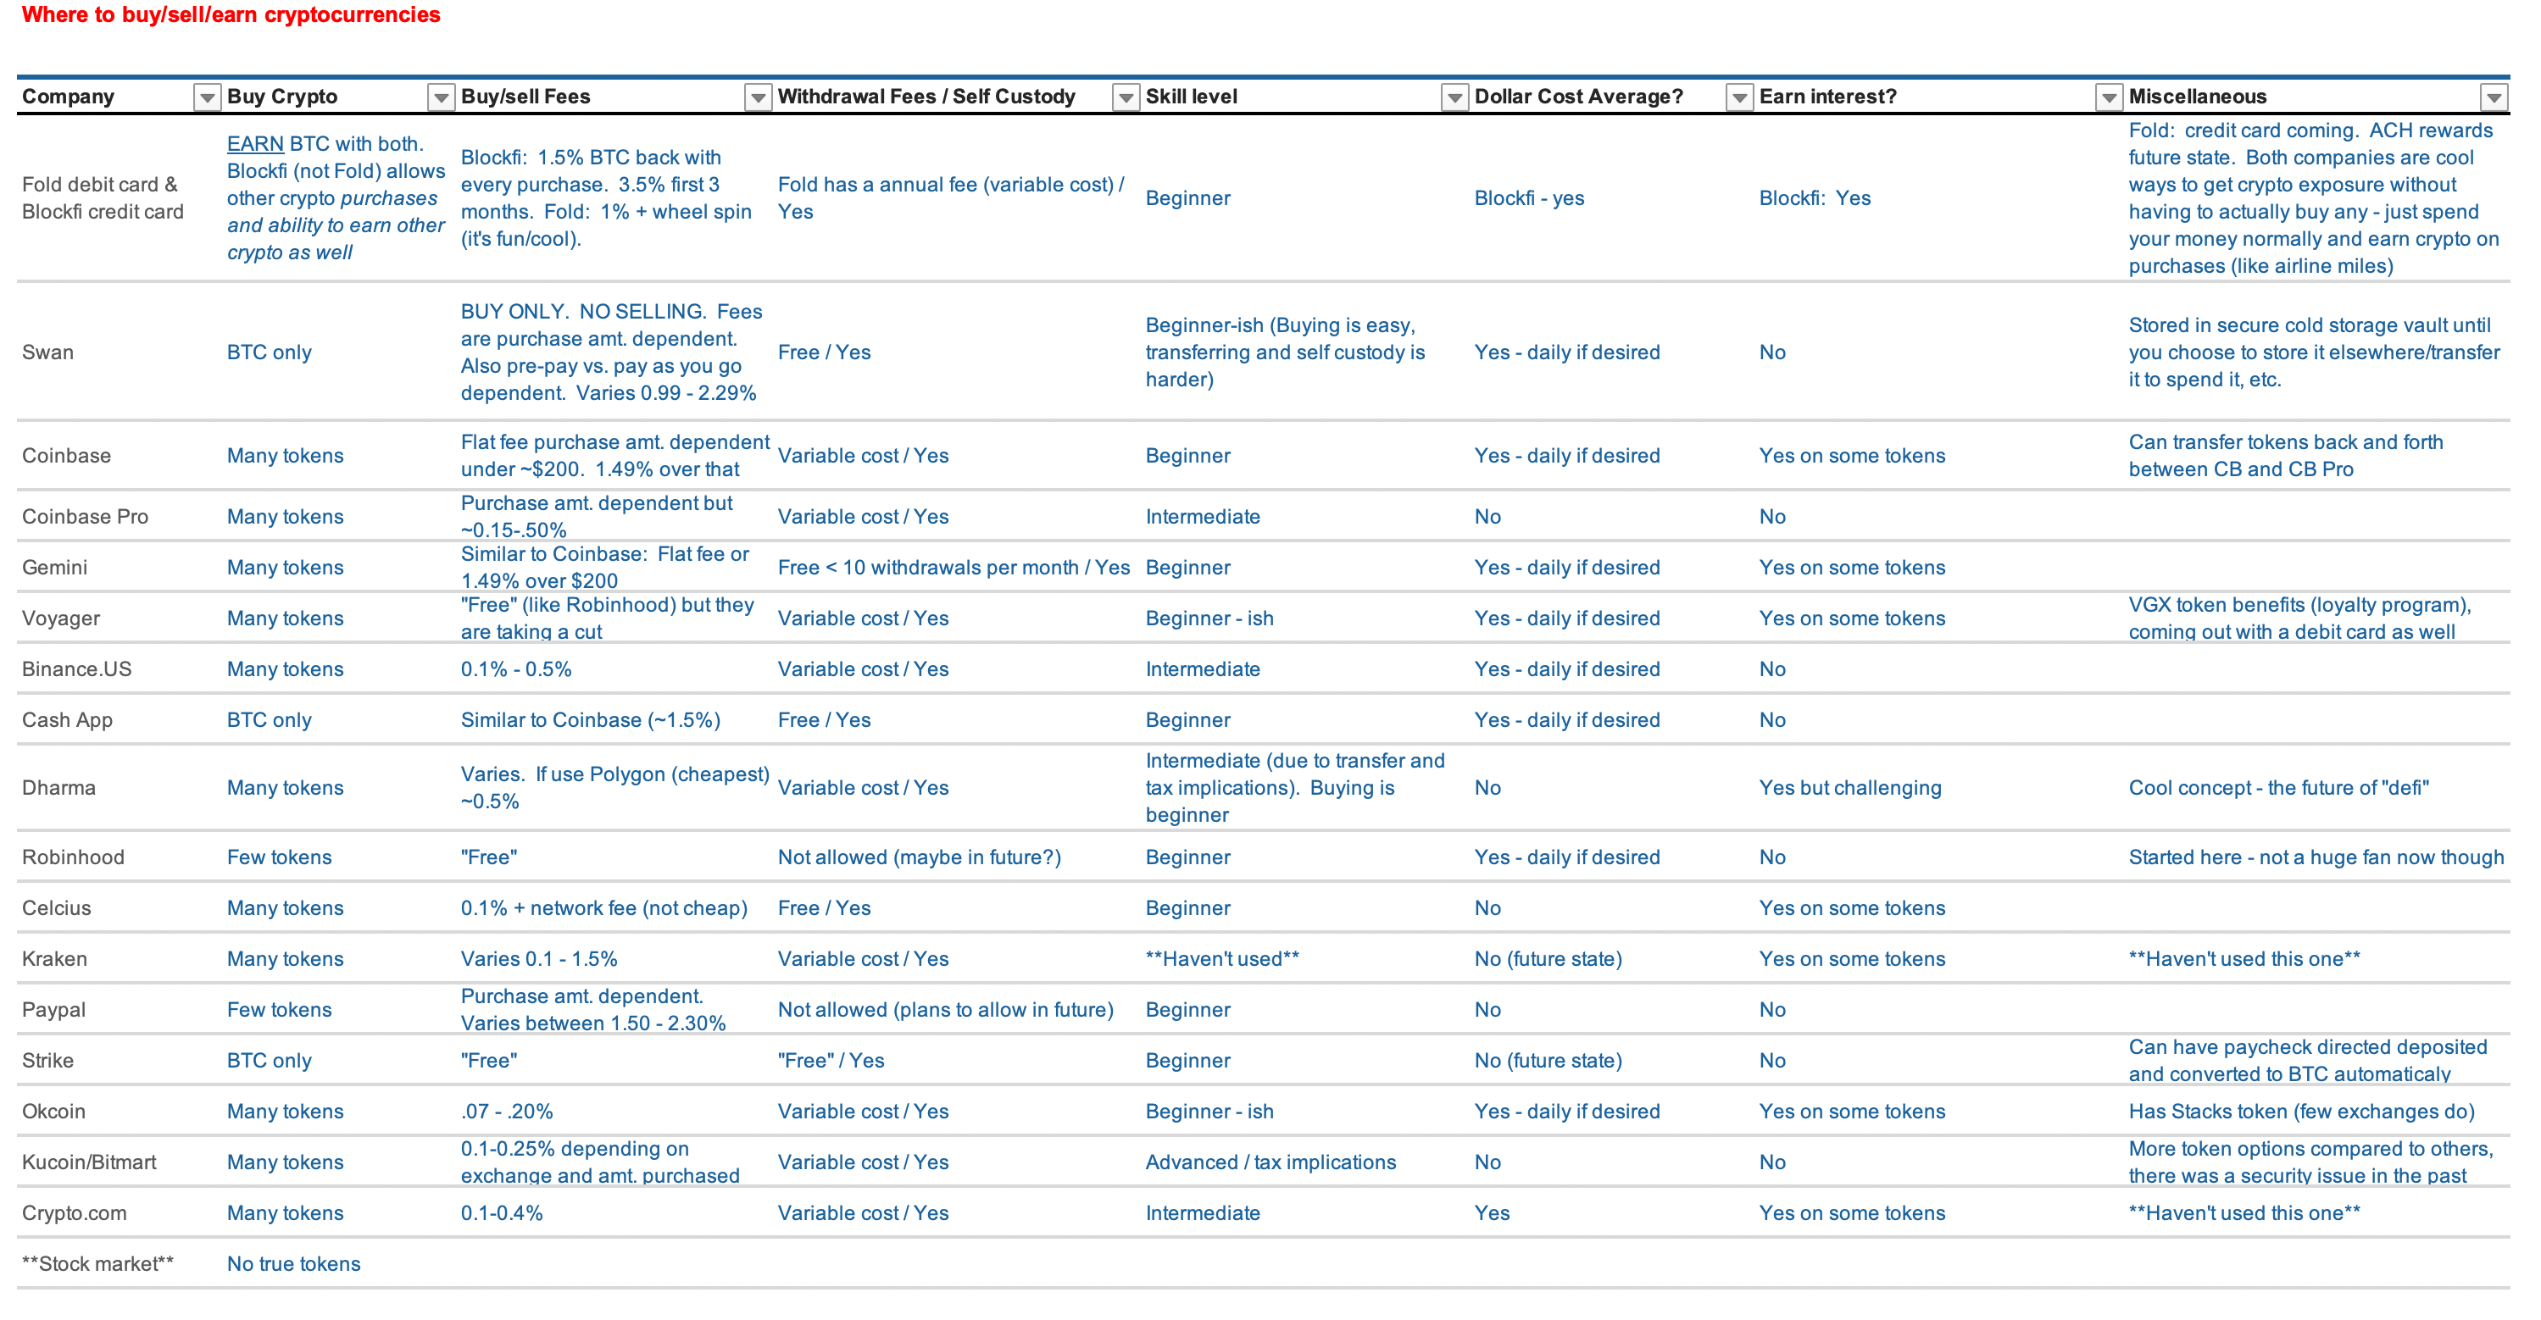Select the 'Paypal' company cell
The image size is (2541, 1320).
click(53, 1011)
